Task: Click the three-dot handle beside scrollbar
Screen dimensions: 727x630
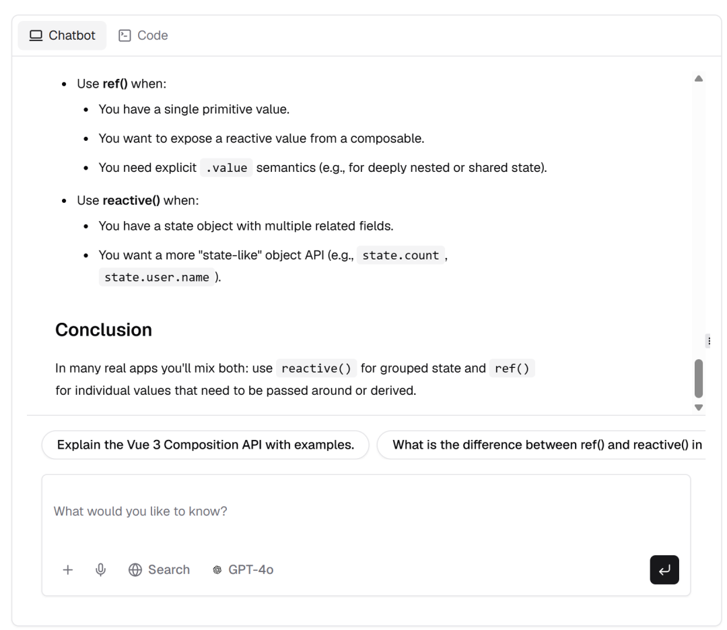Action: click(x=709, y=341)
